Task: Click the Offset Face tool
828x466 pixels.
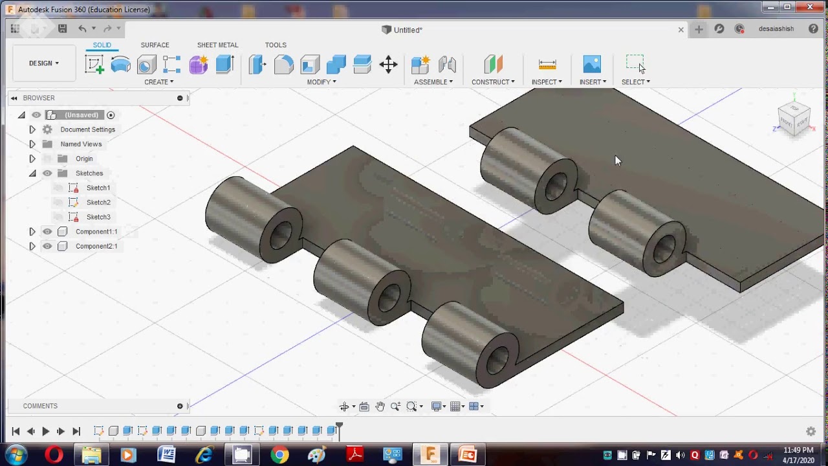Action: pyautogui.click(x=362, y=64)
